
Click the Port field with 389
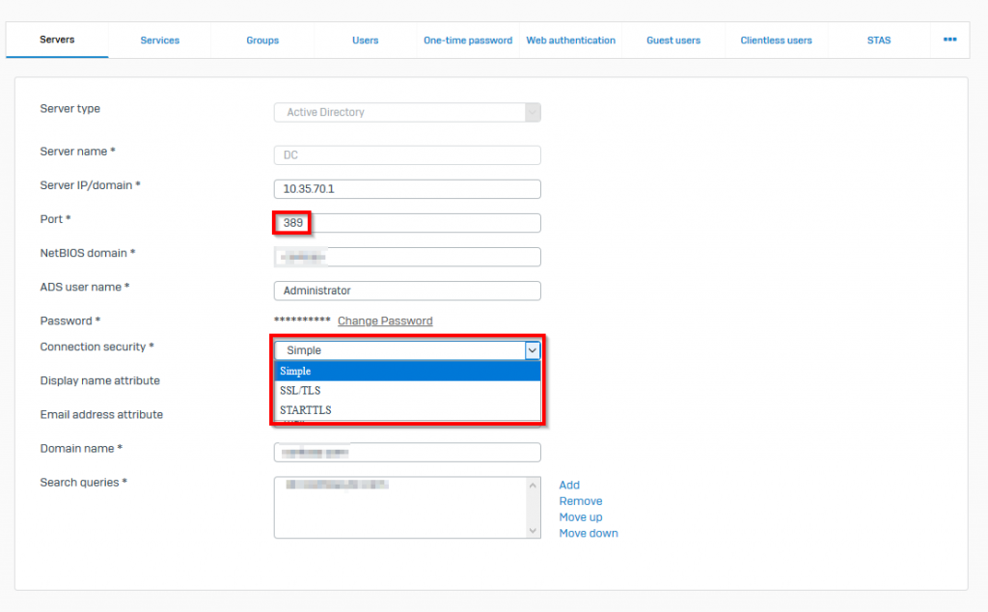407,222
